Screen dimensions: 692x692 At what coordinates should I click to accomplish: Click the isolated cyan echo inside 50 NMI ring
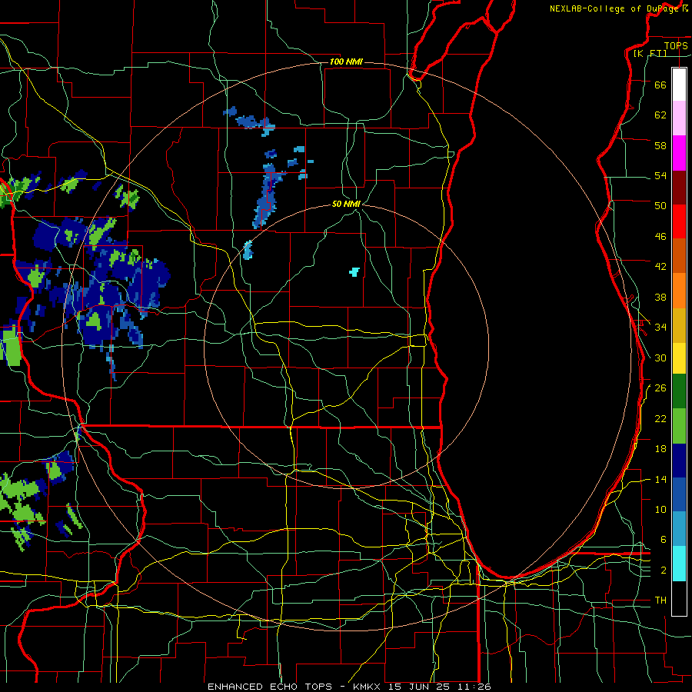[354, 272]
